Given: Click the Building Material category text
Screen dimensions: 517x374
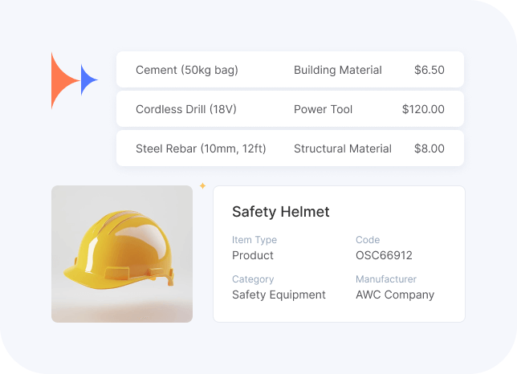Looking at the screenshot, I should [x=338, y=70].
